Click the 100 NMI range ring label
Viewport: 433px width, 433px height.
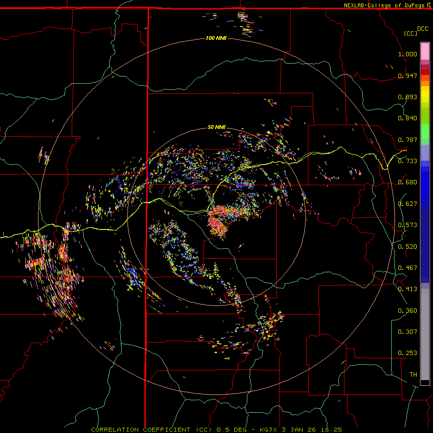216,38
